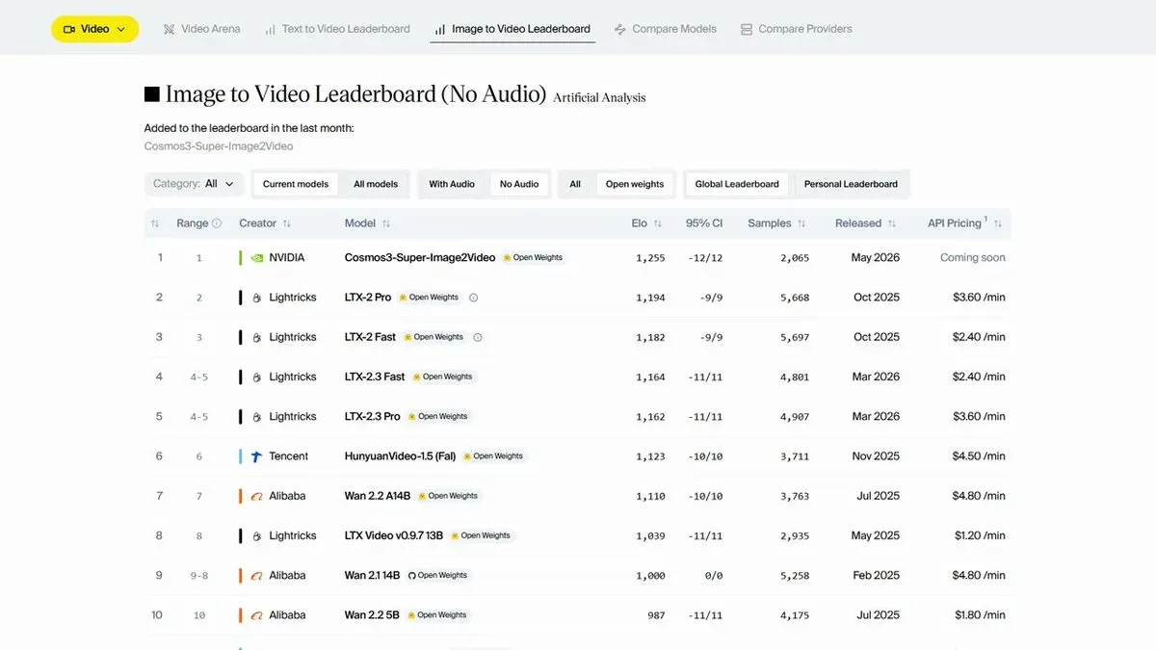Sort table by Creator column arrows

286,223
